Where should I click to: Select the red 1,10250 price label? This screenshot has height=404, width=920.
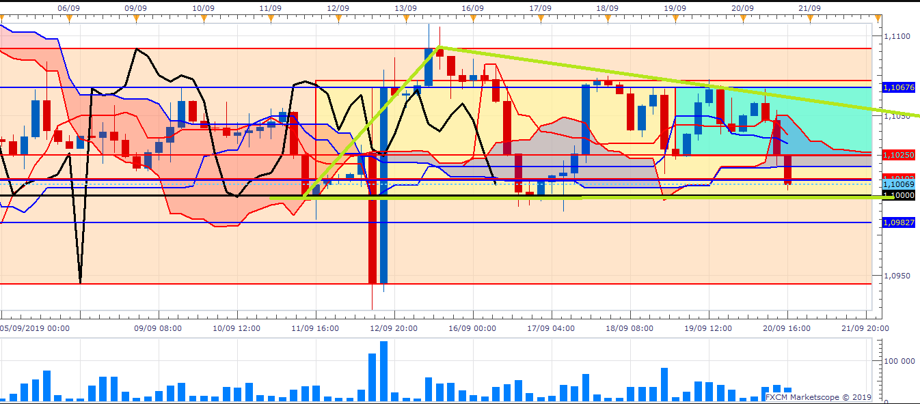coord(899,155)
